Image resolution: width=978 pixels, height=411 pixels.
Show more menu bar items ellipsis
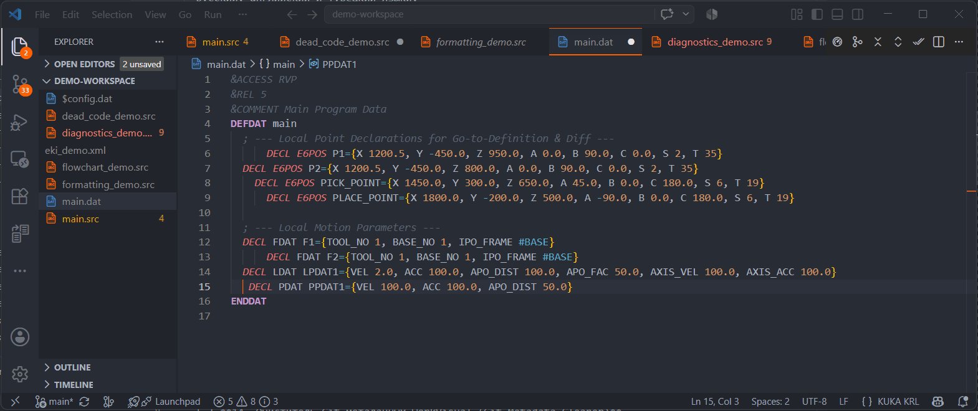coord(242,14)
